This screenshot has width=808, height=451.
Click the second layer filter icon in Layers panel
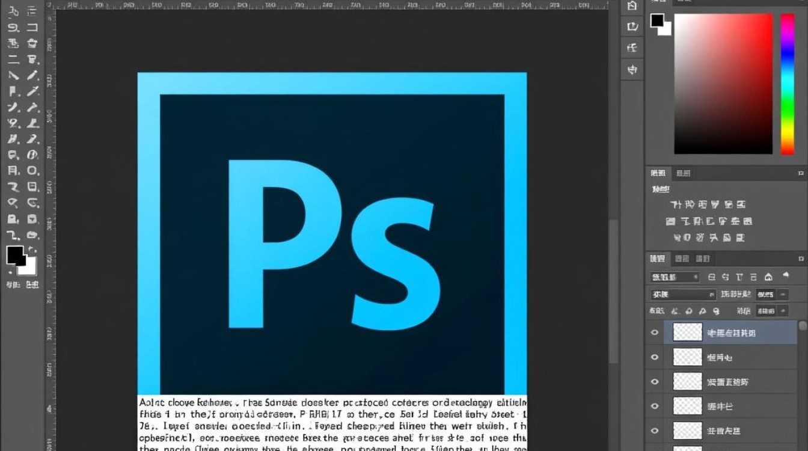pyautogui.click(x=726, y=277)
